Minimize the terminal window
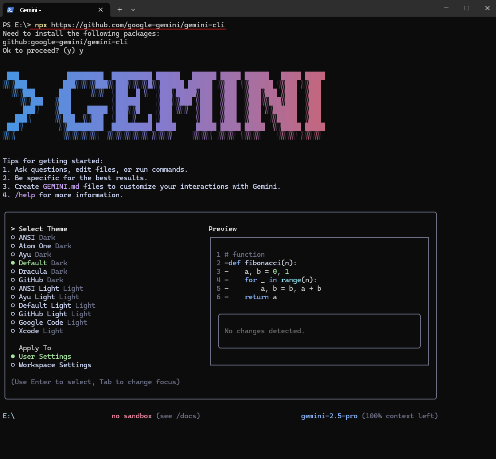Screen dimensions: 496x459 click(x=446, y=8)
